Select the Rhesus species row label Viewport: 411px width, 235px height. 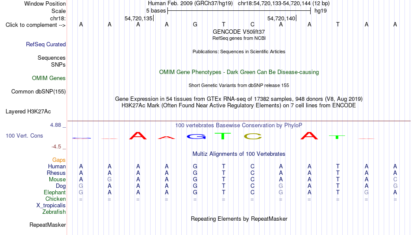(x=56, y=173)
